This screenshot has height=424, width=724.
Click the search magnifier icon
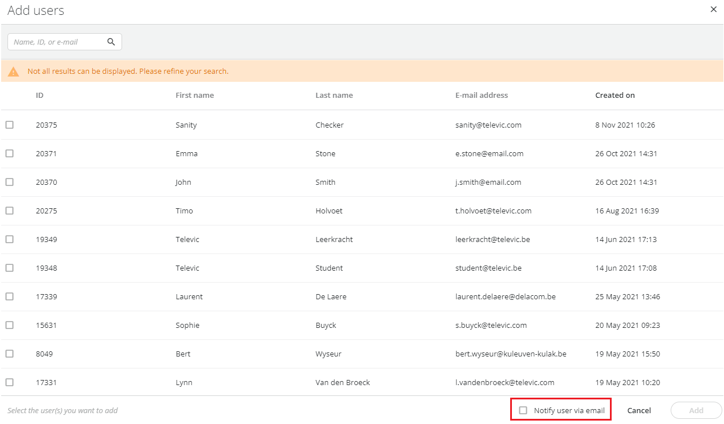pyautogui.click(x=111, y=42)
